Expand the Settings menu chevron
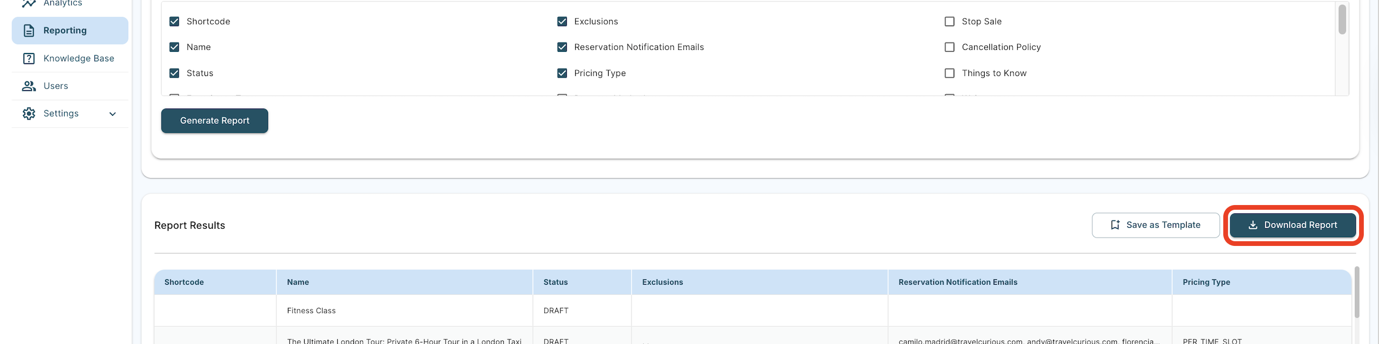Screen dimensions: 1379x344 pos(112,114)
